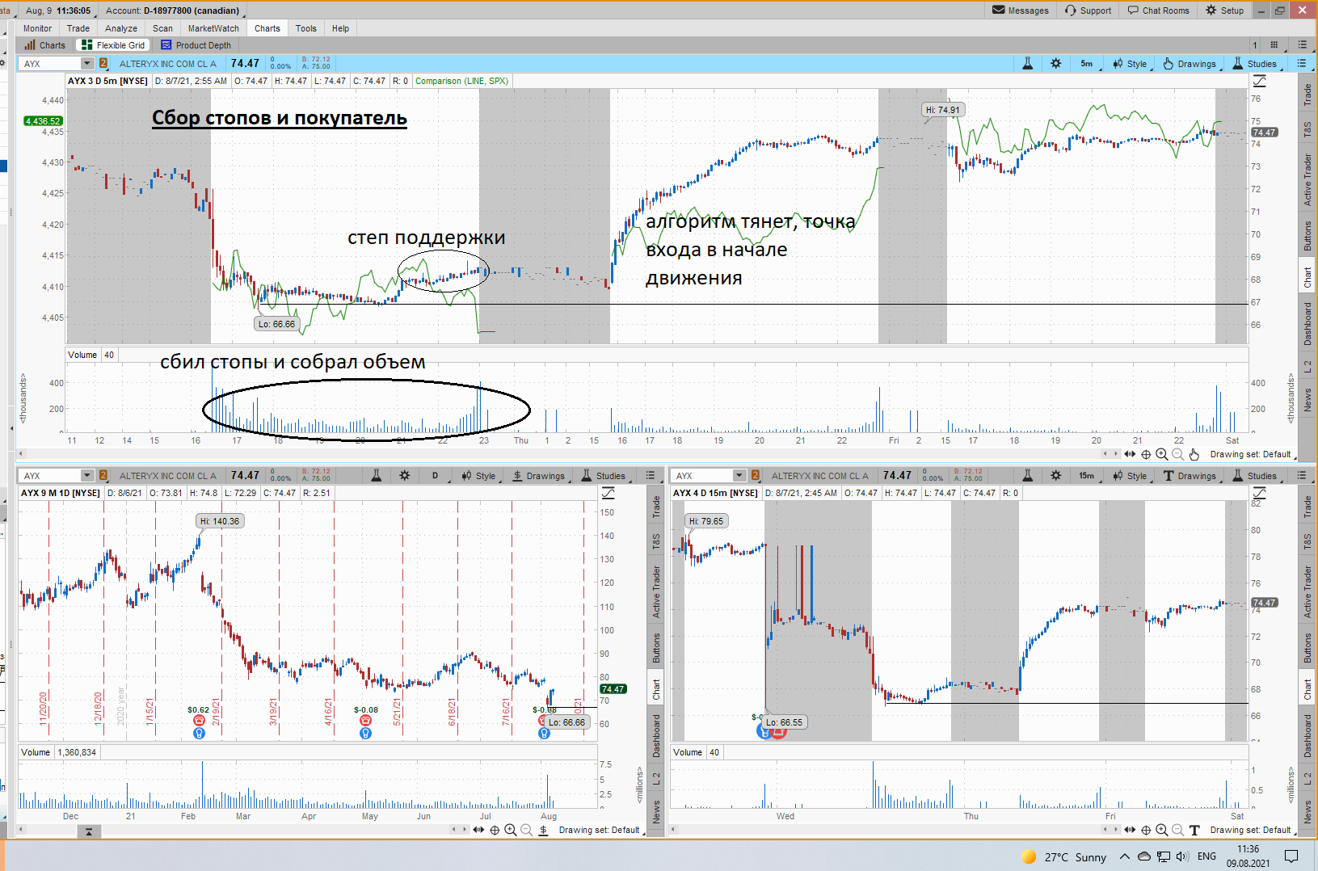Image resolution: width=1318 pixels, height=871 pixels.
Task: Open the chart grid layout selector
Action: point(1274,45)
